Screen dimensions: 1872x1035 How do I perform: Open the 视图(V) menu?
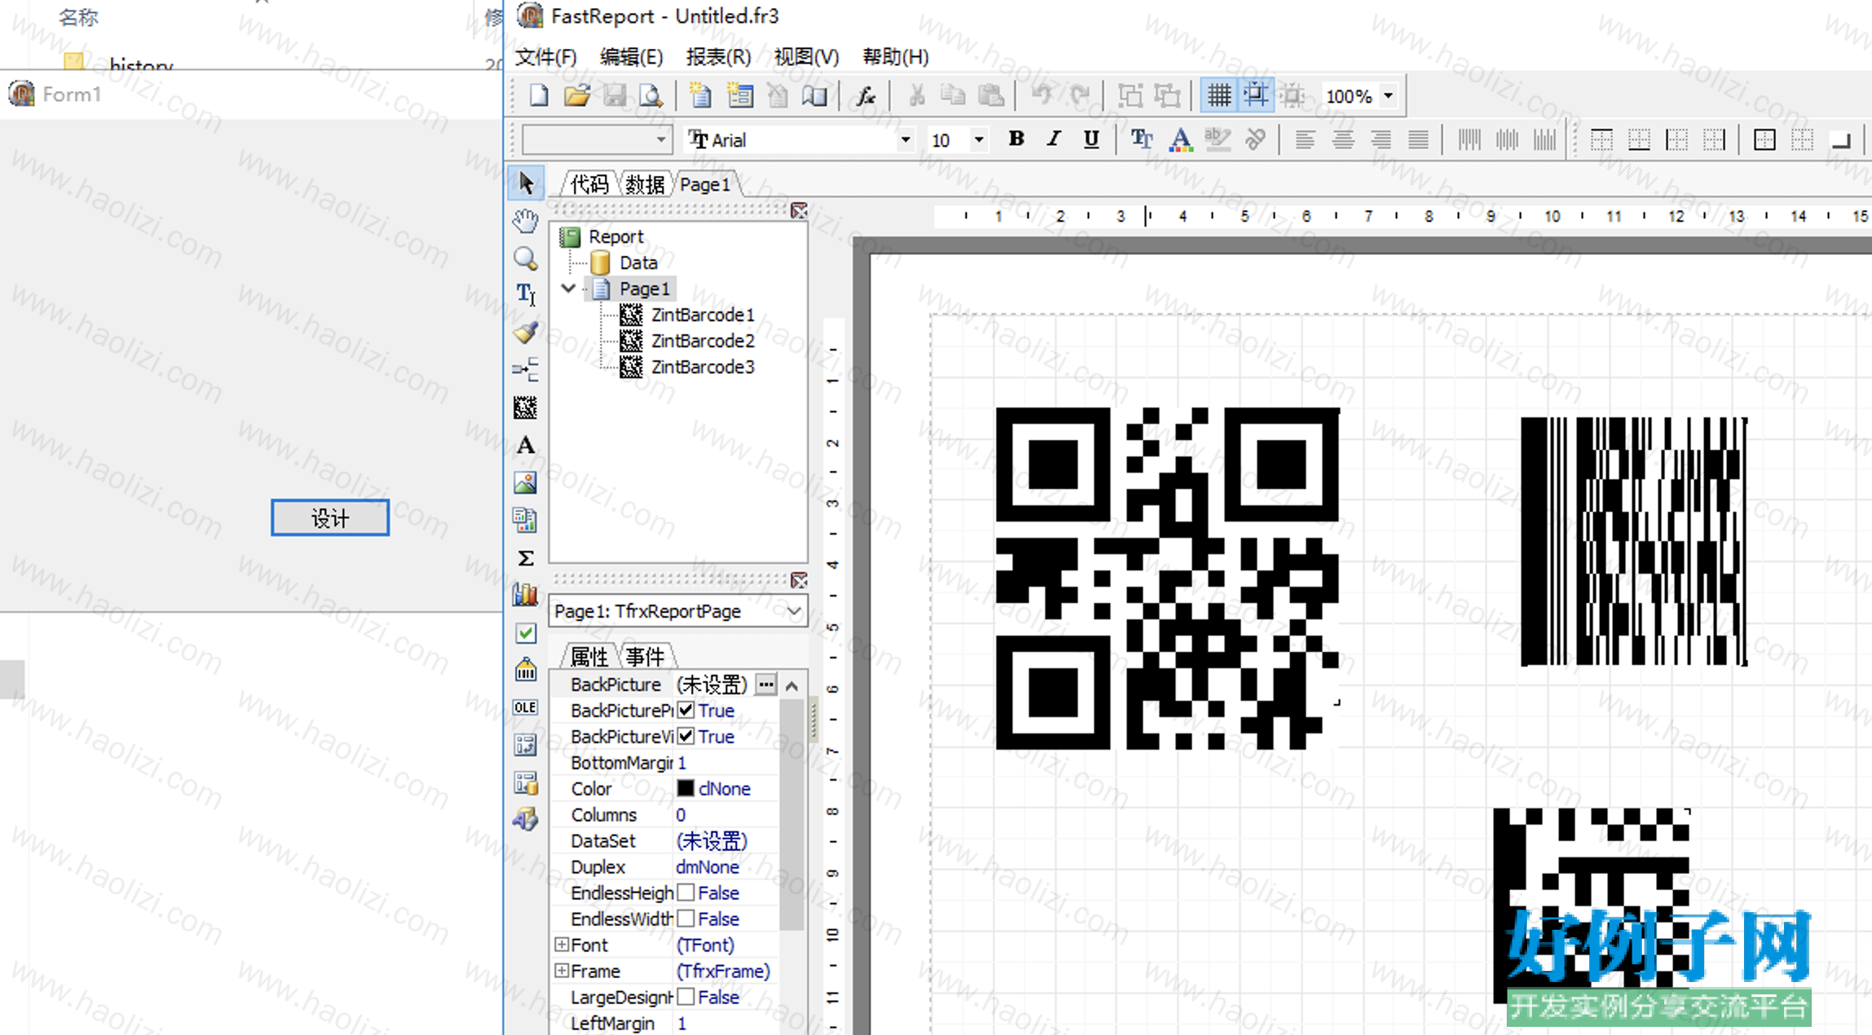click(806, 57)
